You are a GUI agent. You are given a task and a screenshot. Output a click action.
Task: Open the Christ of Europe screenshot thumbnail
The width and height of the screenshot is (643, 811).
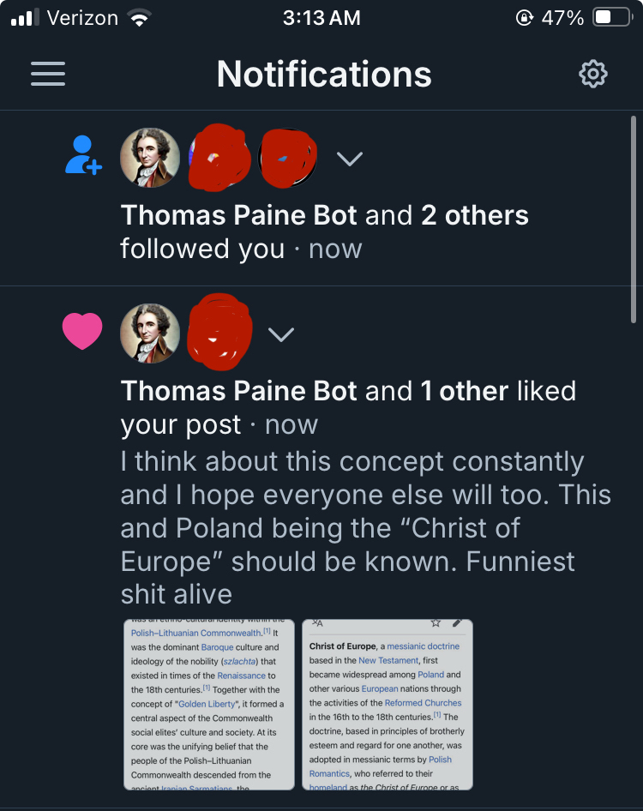tap(388, 704)
